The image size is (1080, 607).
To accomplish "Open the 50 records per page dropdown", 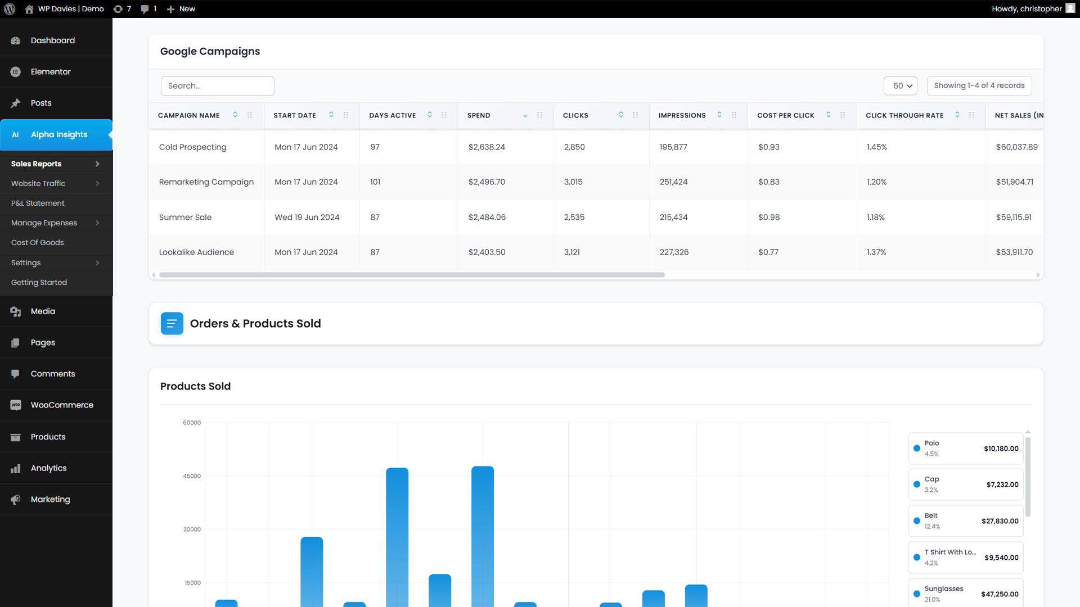I will (901, 86).
